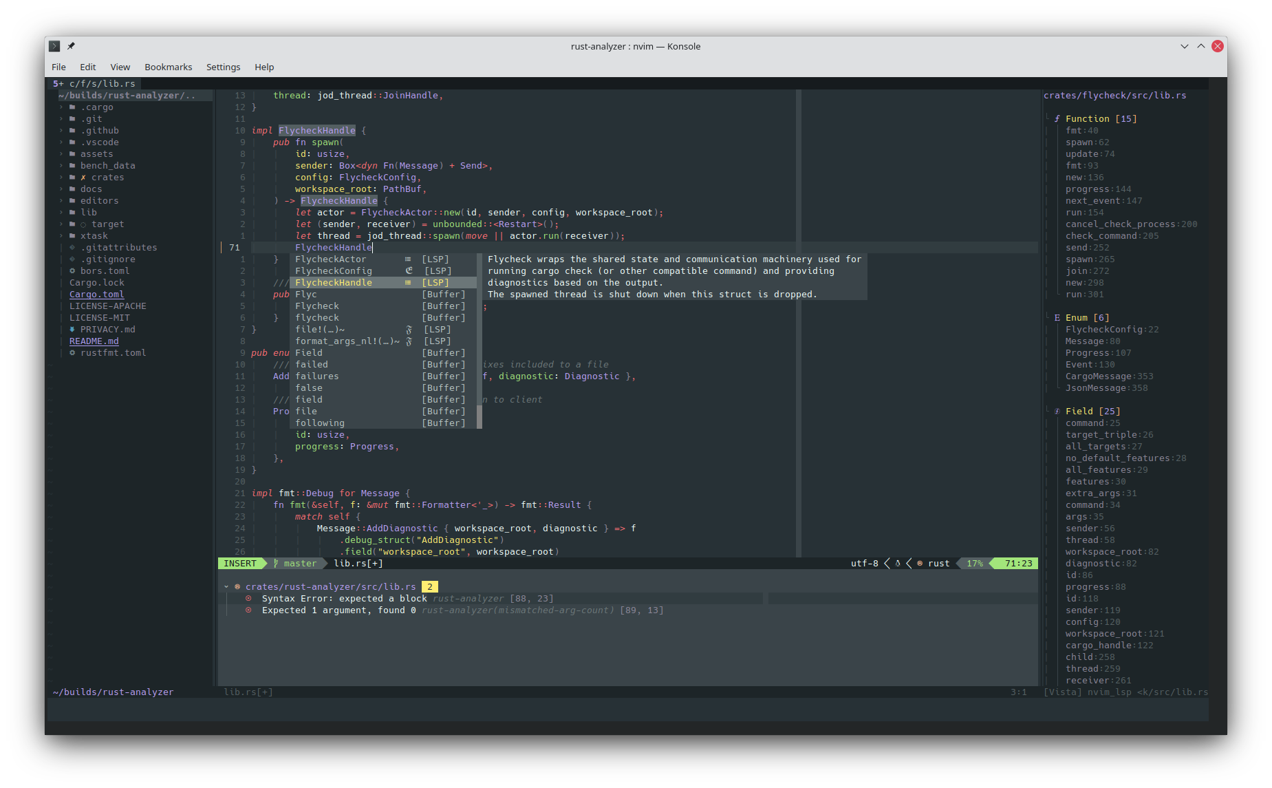Click the 17% position indicator
This screenshot has width=1272, height=788.
click(x=974, y=564)
